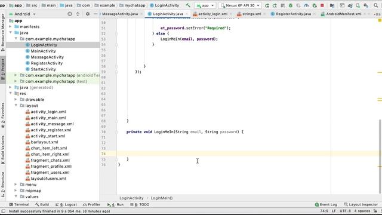
Task: Toggle the Logcat tool window
Action: coord(66,204)
